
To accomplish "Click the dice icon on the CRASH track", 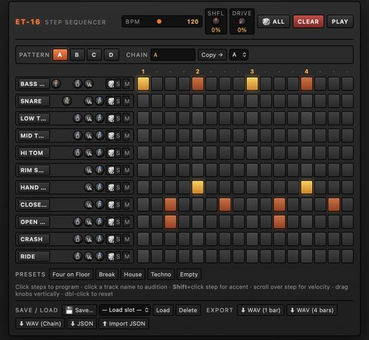I will point(111,239).
